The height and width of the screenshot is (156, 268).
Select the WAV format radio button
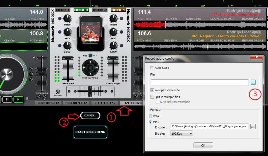pos(150,116)
